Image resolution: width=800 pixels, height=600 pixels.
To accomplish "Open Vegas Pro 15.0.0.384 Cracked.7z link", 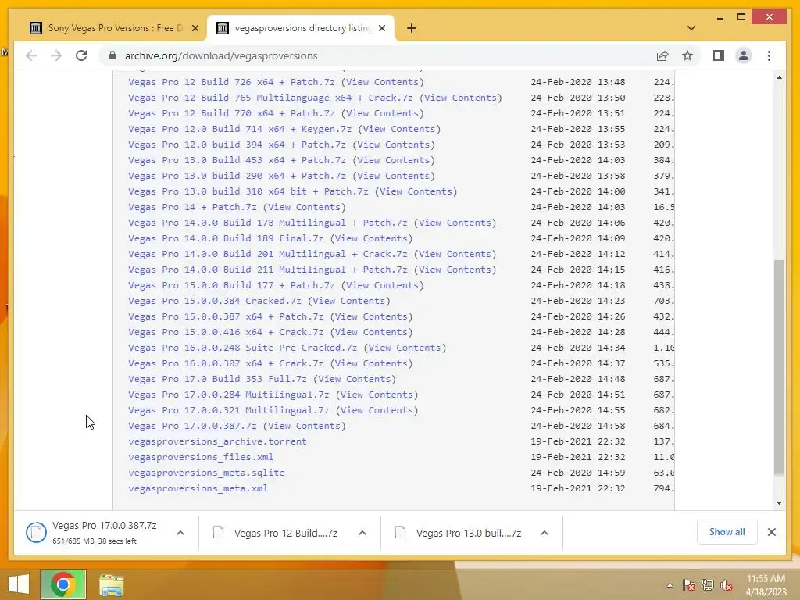I will click(x=214, y=301).
